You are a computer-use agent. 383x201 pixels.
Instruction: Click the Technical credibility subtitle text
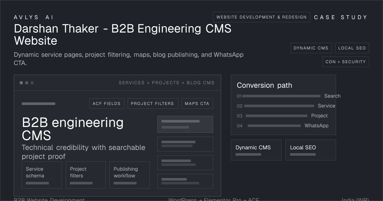83,152
